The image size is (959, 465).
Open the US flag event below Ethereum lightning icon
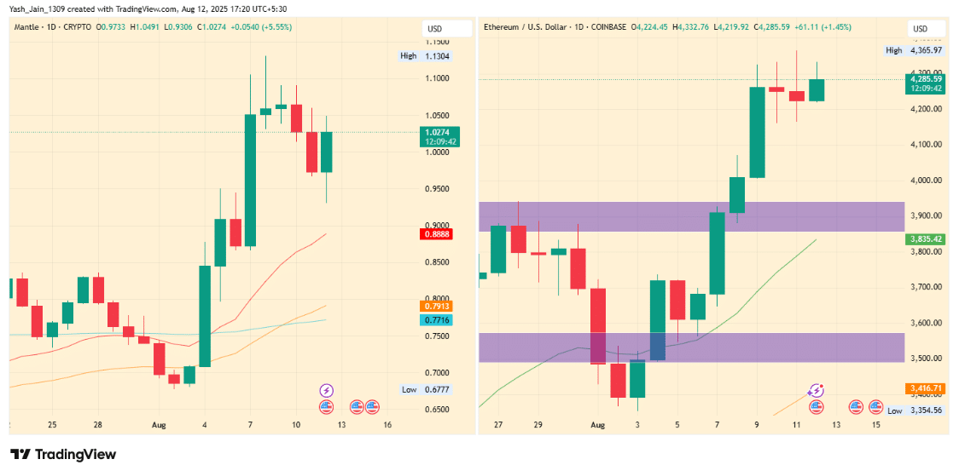[816, 406]
